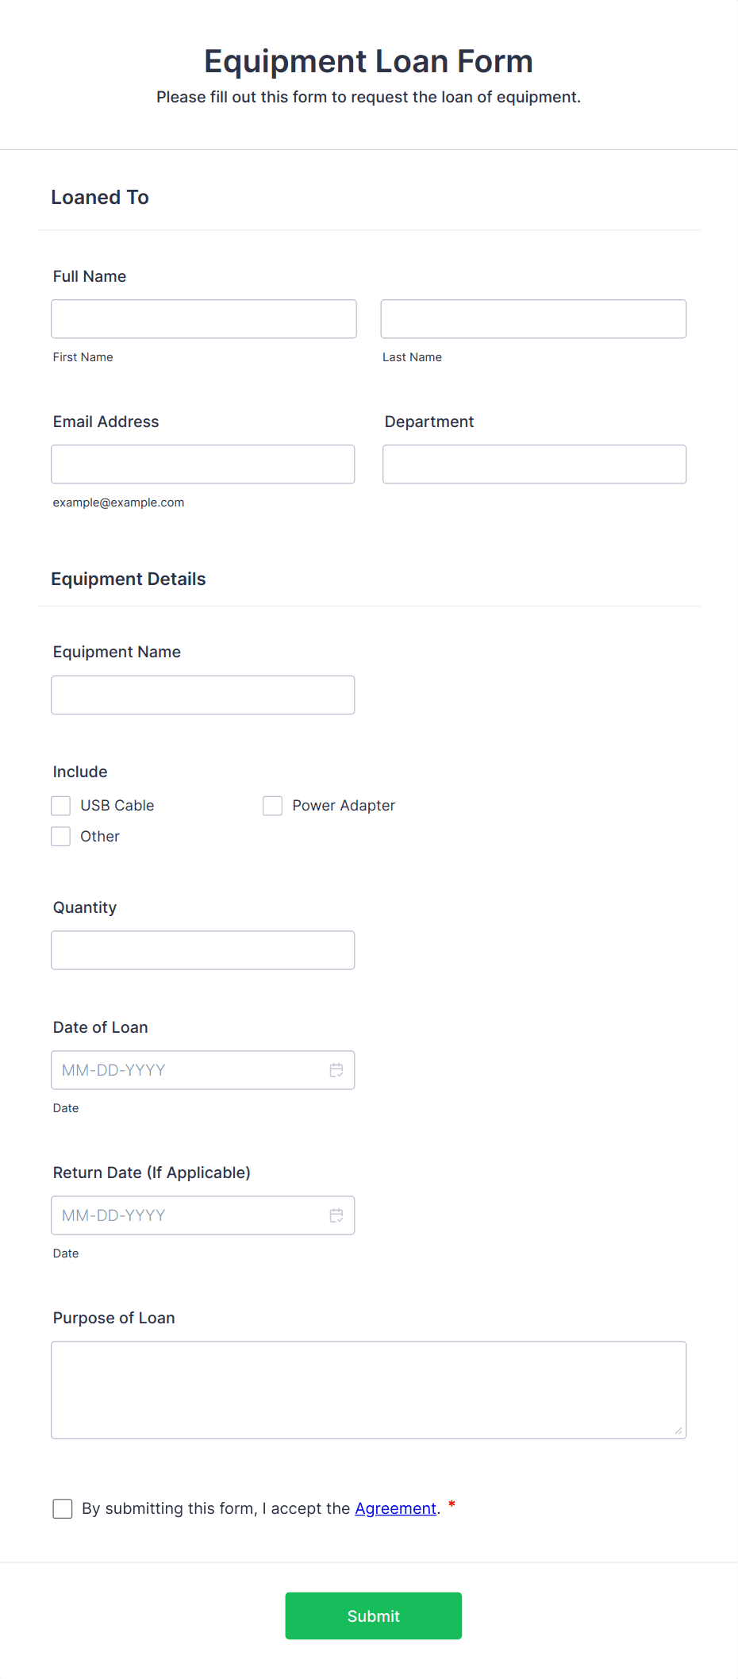Click the Equipment Name input

click(203, 695)
